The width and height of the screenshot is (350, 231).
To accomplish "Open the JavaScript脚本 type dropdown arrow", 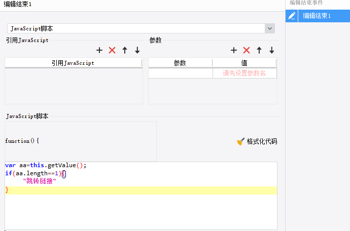I will pyautogui.click(x=270, y=28).
